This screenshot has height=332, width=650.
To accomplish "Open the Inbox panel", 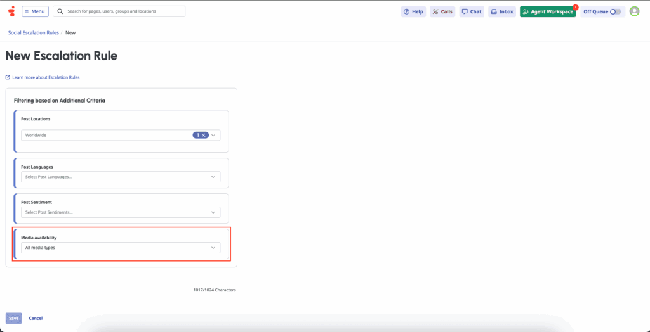I will click(x=501, y=11).
